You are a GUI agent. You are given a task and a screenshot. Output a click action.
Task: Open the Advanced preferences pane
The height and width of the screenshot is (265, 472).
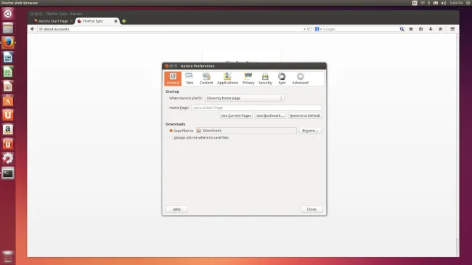[x=300, y=78]
